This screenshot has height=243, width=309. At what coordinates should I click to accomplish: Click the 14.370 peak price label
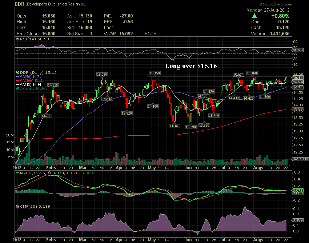coord(209,91)
